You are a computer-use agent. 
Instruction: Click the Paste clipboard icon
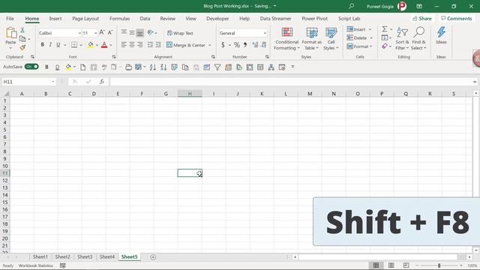coord(11,33)
